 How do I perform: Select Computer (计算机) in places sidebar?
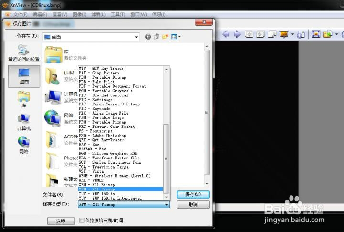tap(24, 122)
